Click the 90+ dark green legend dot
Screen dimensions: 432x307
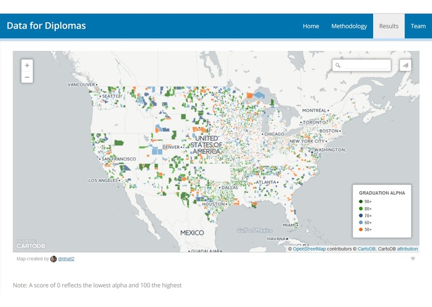pyautogui.click(x=361, y=201)
